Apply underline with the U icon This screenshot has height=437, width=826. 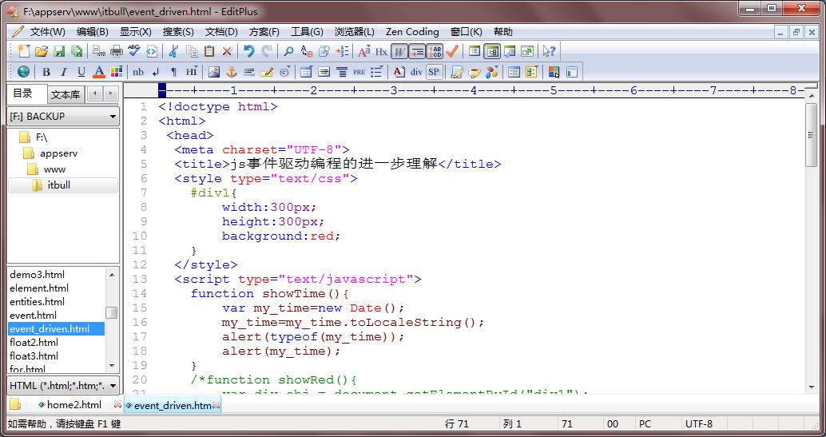(81, 72)
